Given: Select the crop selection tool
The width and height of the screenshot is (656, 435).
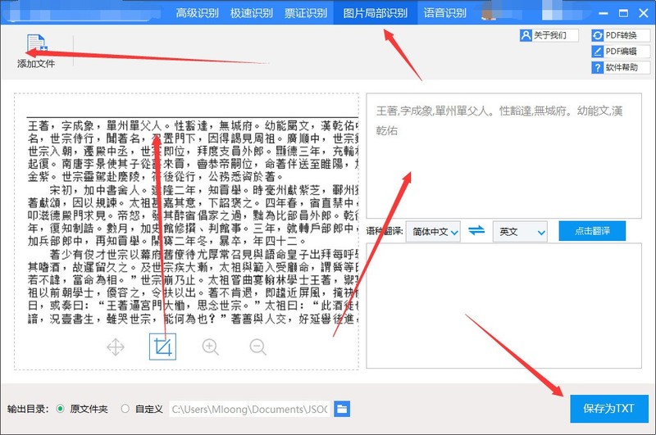Looking at the screenshot, I should tap(162, 347).
